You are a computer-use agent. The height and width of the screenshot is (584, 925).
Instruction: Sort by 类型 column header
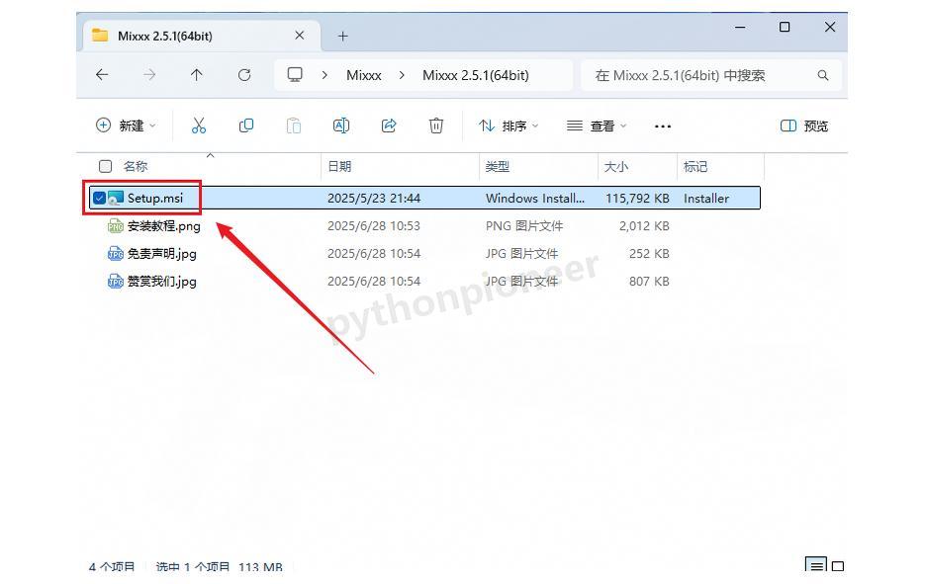pyautogui.click(x=498, y=166)
